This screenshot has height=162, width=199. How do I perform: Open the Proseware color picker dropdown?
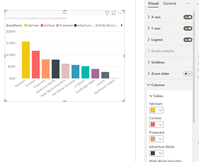pos(156,139)
